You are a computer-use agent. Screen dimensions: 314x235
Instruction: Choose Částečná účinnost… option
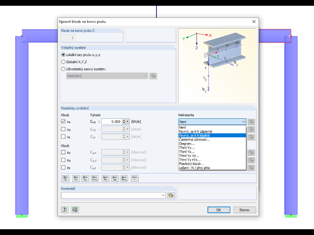pyautogui.click(x=212, y=139)
